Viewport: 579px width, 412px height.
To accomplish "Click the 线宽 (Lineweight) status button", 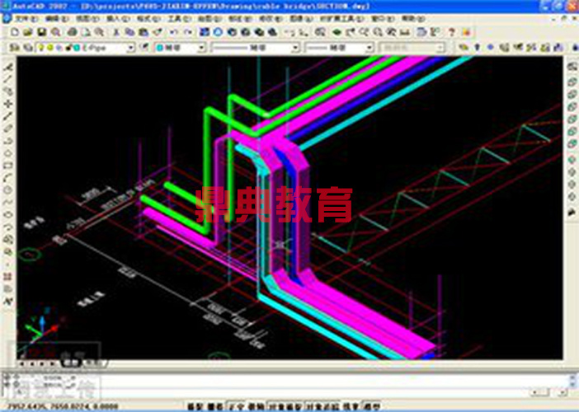I will point(350,407).
